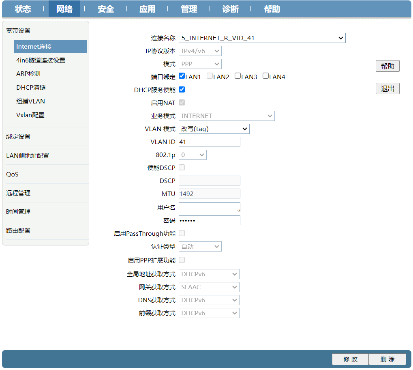Click the 修改 button
This screenshot has width=413, height=370.
click(x=350, y=359)
